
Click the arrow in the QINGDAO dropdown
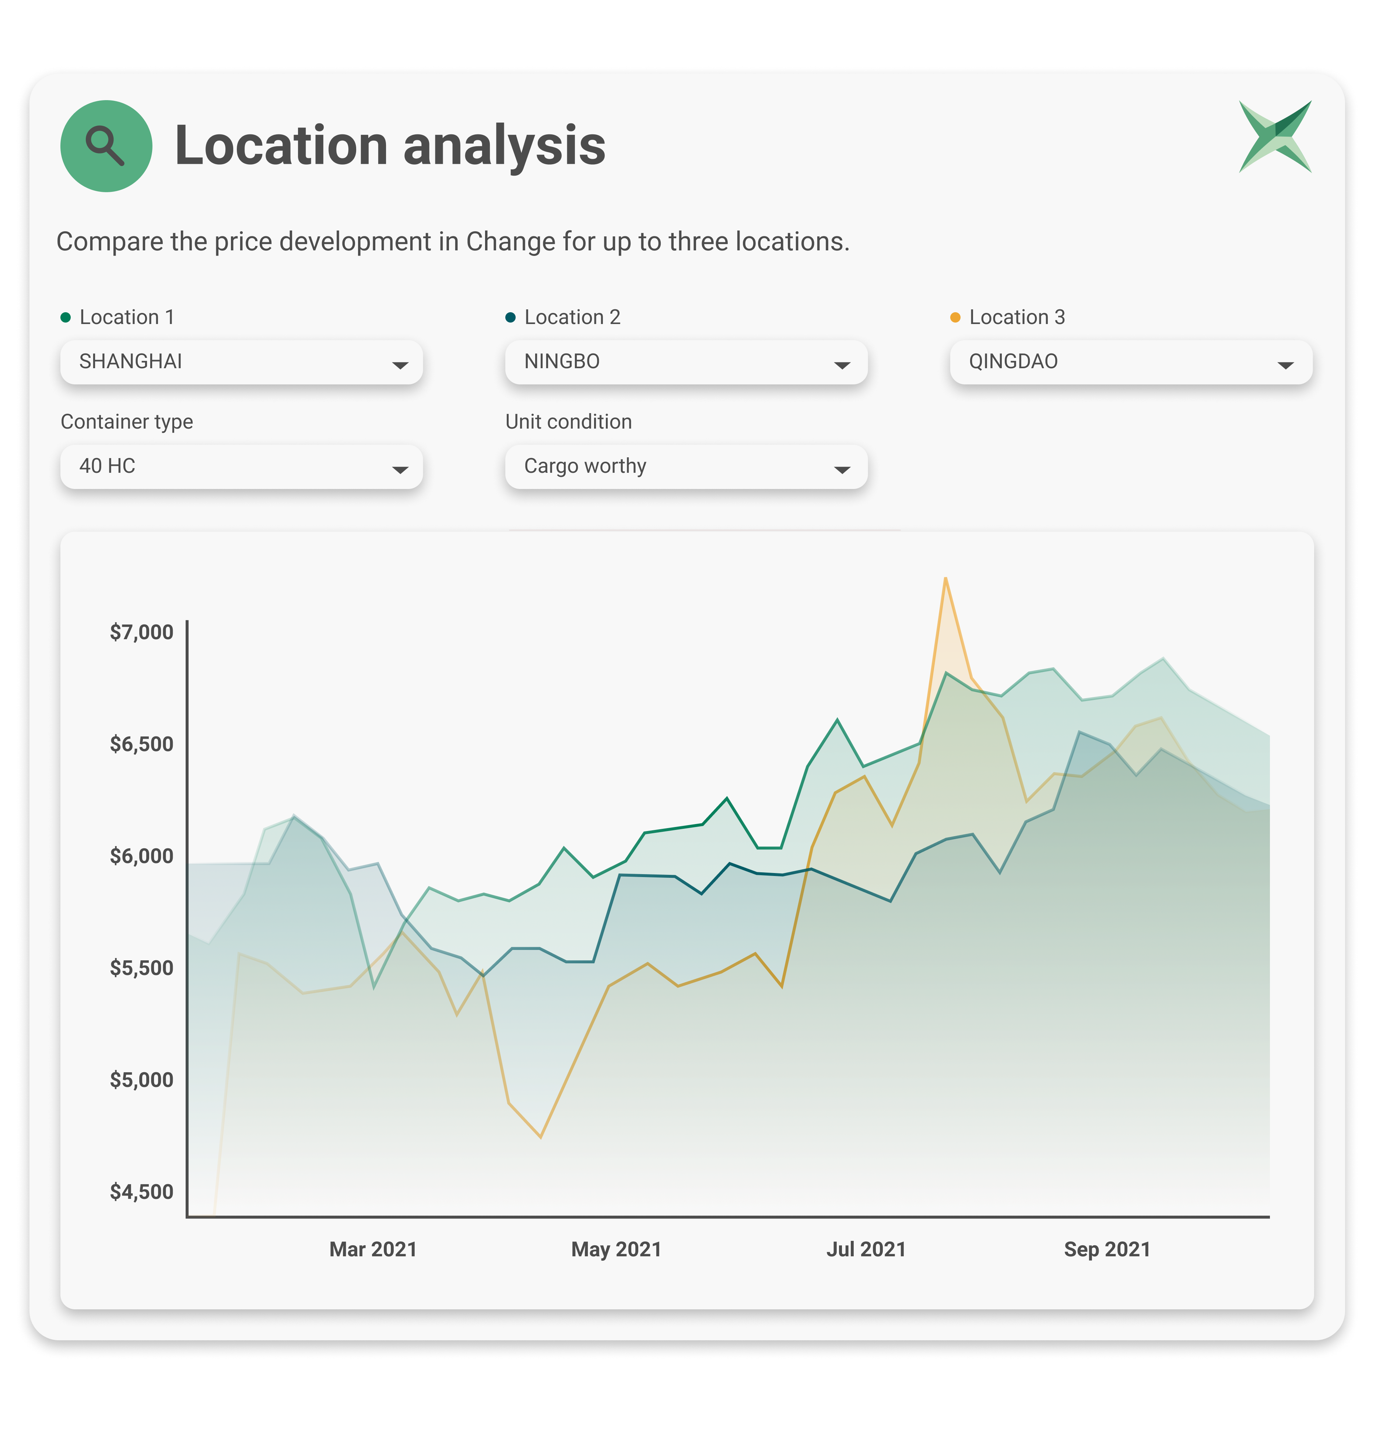point(1285,365)
